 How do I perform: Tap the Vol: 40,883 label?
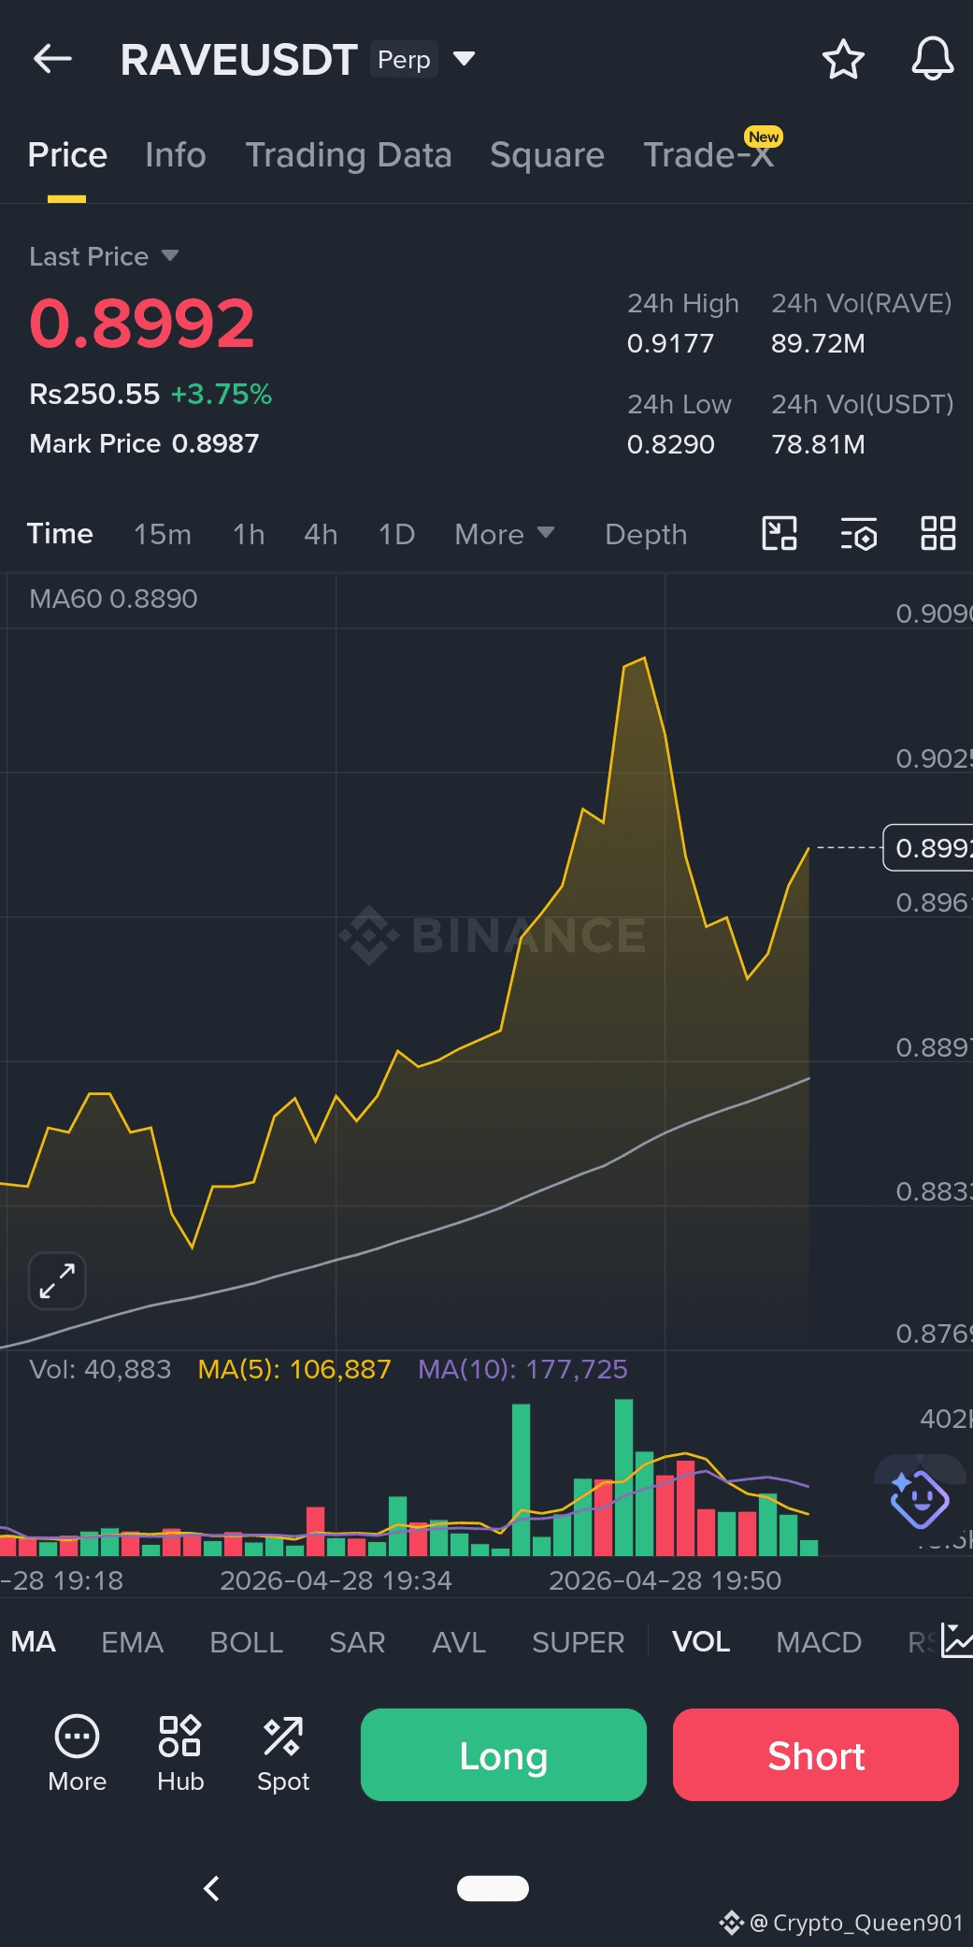(x=100, y=1369)
